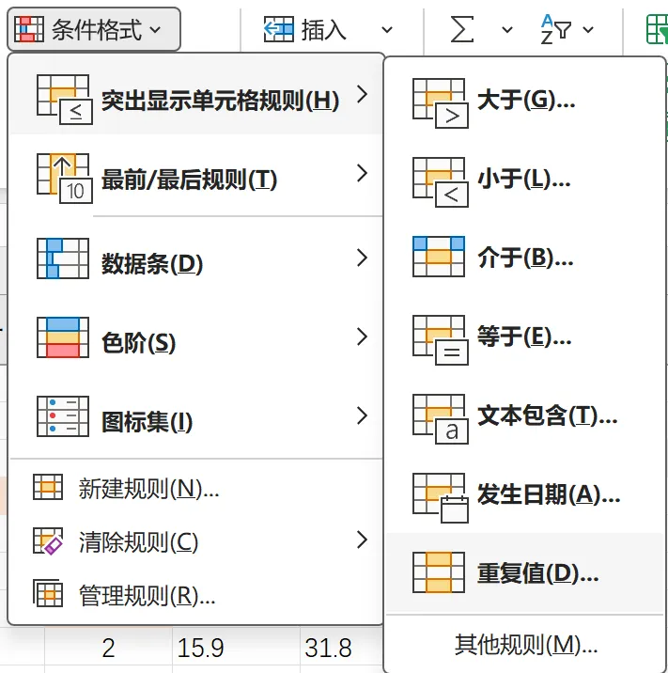Open the AutoSum dropdown arrow
668x673 pixels.
click(507, 30)
